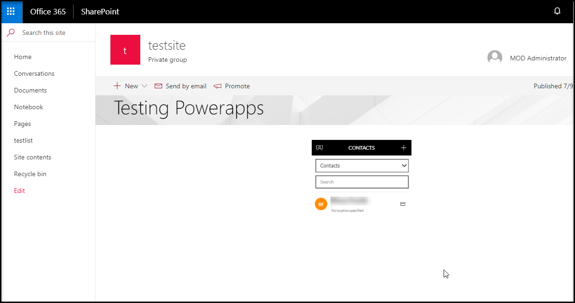Expand the New dropdown chevron

pyautogui.click(x=144, y=86)
